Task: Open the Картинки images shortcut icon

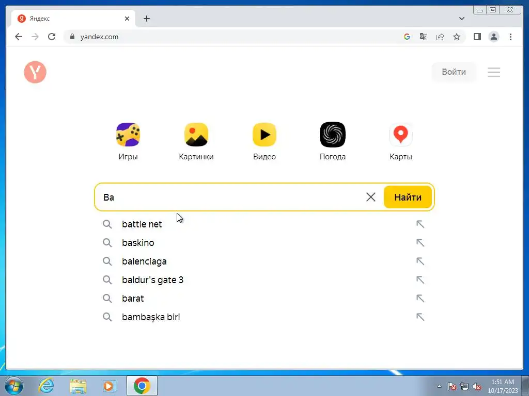Action: (196, 135)
